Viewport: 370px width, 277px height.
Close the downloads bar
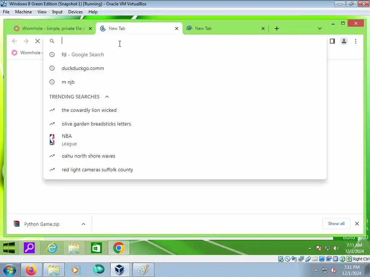[x=357, y=224]
